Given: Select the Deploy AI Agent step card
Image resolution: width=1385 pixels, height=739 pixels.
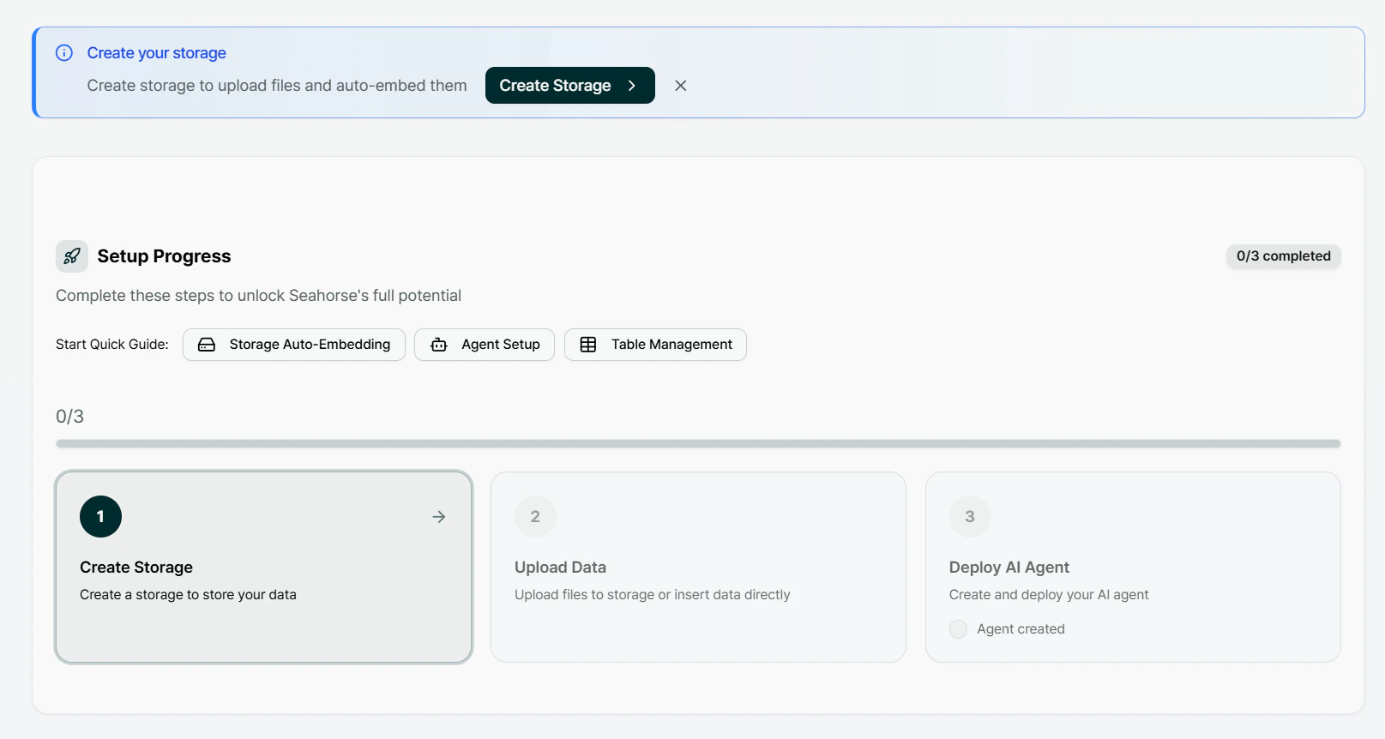Looking at the screenshot, I should coord(1133,567).
